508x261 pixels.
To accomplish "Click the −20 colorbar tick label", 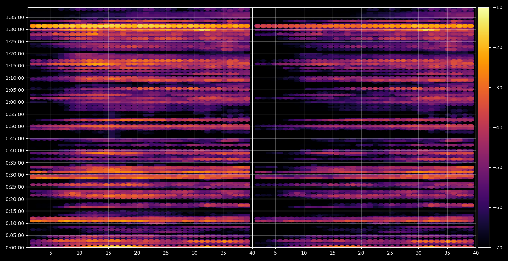I will pos(497,47).
